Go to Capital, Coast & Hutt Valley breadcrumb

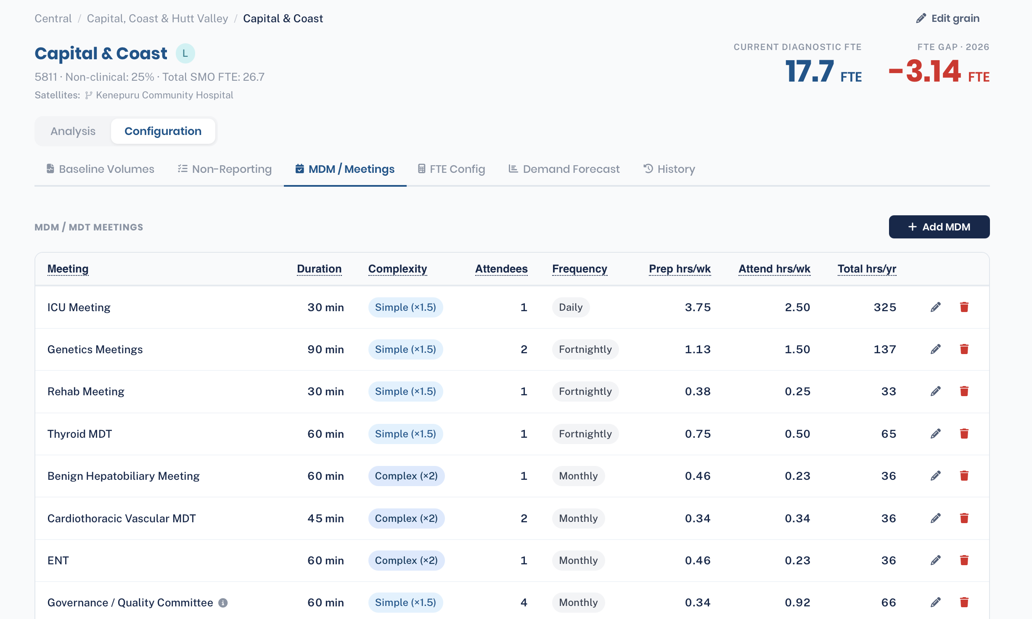(x=157, y=19)
